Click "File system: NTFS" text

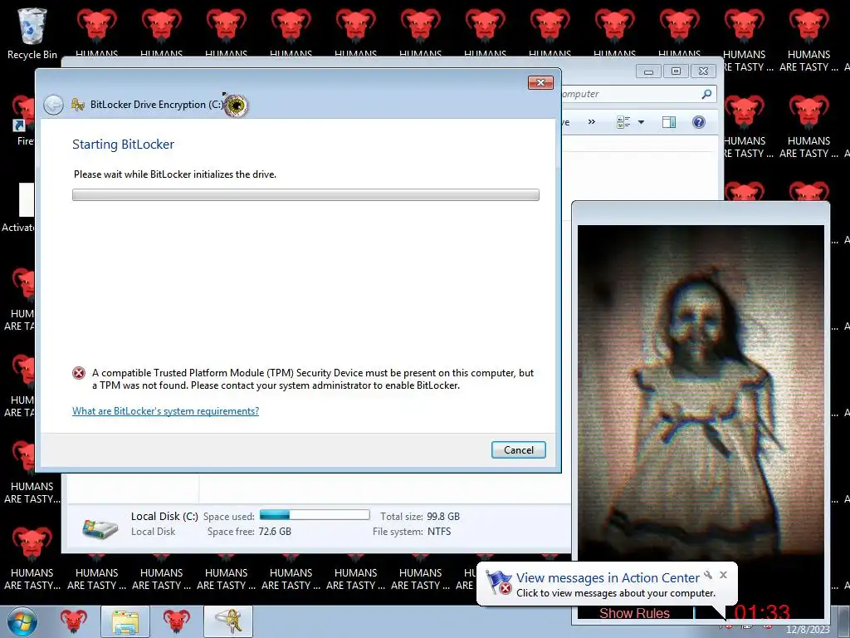pos(412,532)
